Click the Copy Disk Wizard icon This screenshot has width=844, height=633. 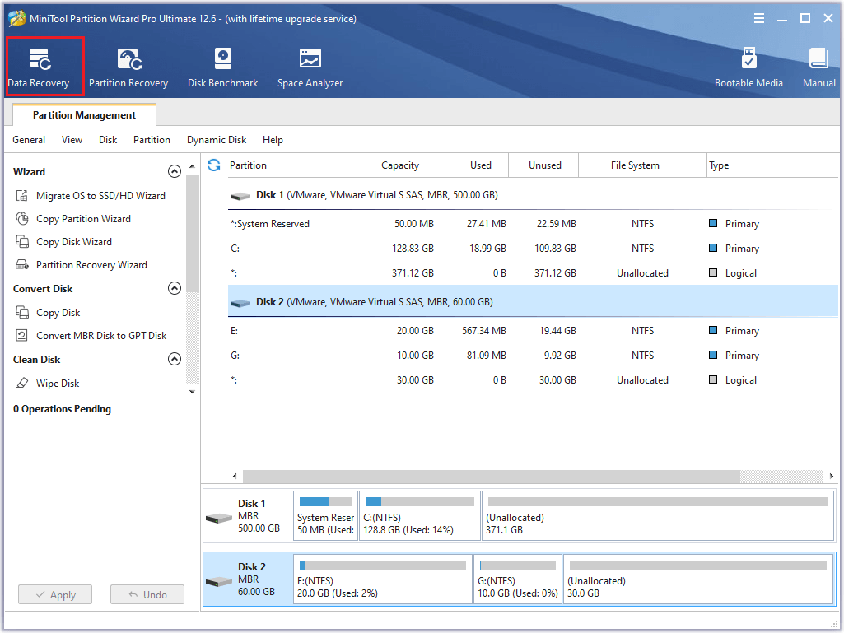22,242
